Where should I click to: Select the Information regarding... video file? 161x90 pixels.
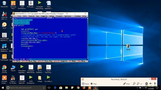pyautogui.click(x=22, y=69)
